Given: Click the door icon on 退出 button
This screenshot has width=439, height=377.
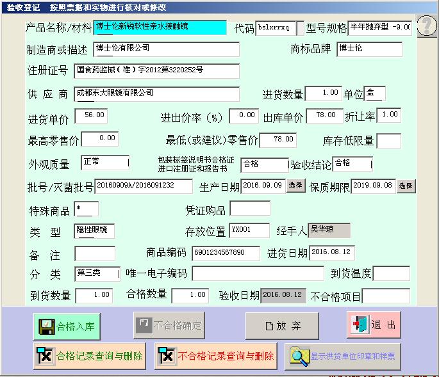Looking at the screenshot, I should tap(360, 325).
